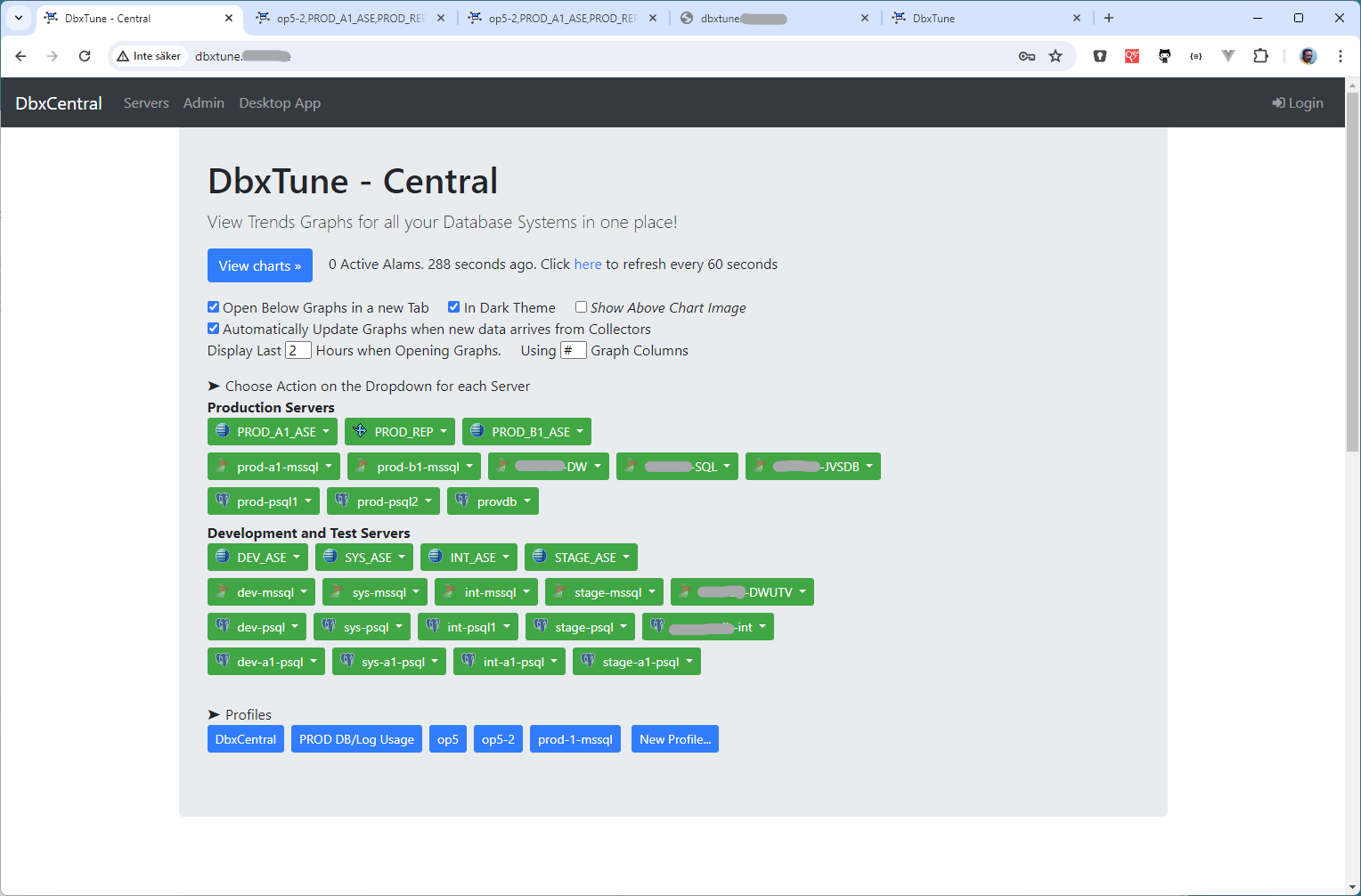1361x896 pixels.
Task: Switch to the op5-2,PROD_A1_ASE browser tab
Action: 350,18
